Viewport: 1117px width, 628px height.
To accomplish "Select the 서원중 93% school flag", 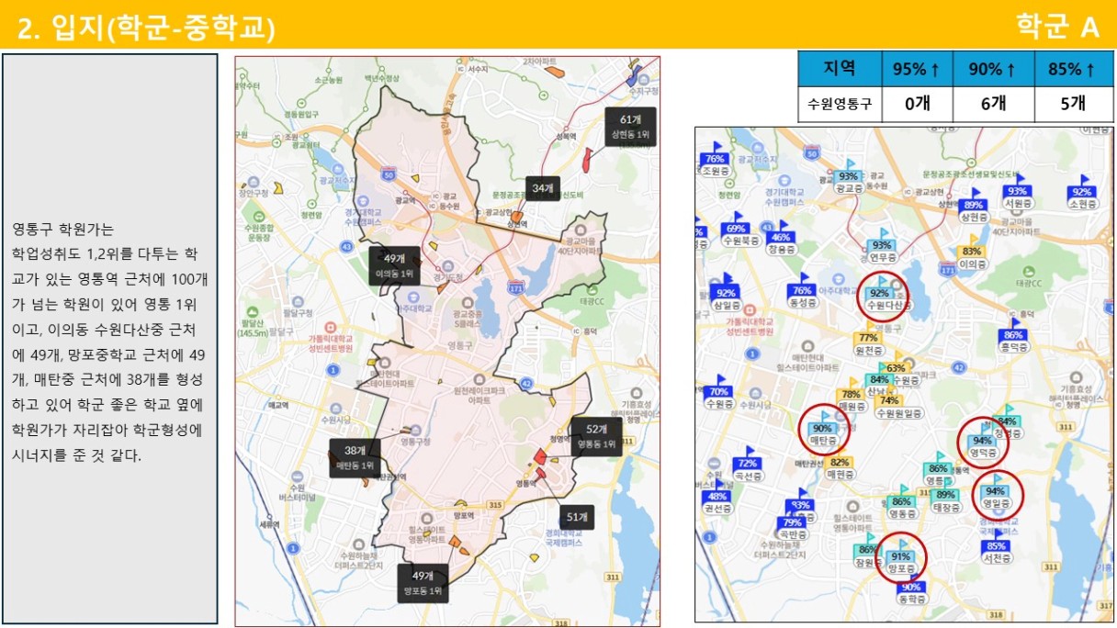I will click(1017, 190).
